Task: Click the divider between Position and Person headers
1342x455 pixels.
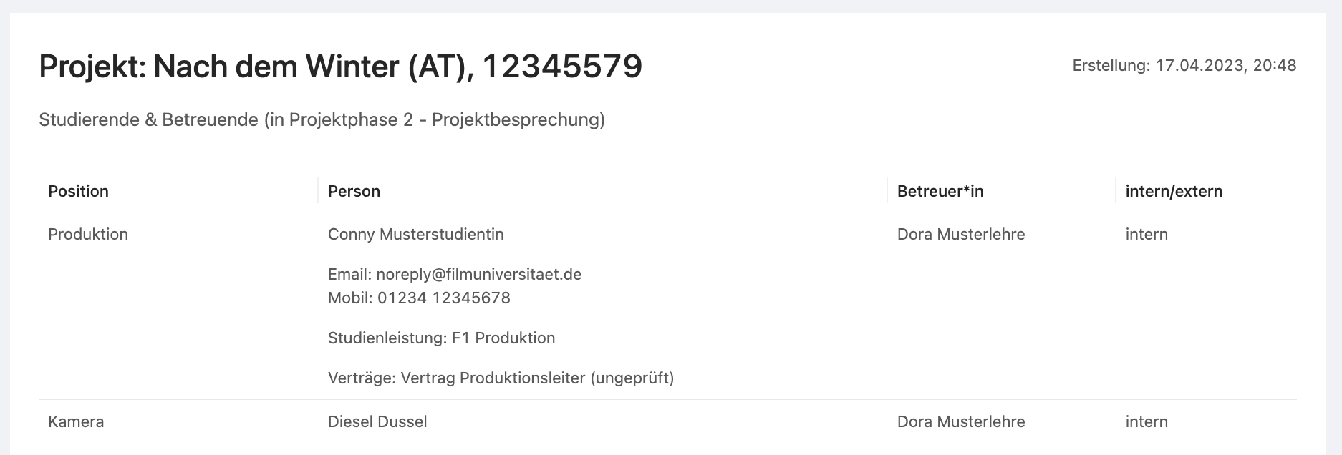Action: click(318, 191)
